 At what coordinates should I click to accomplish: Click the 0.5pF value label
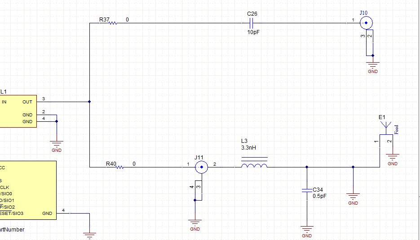click(319, 196)
